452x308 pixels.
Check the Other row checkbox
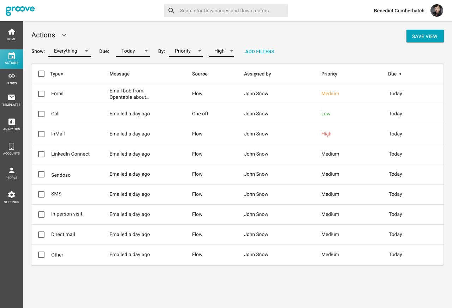click(x=41, y=255)
